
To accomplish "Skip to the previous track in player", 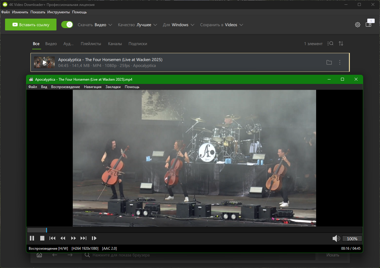I will click(52, 238).
